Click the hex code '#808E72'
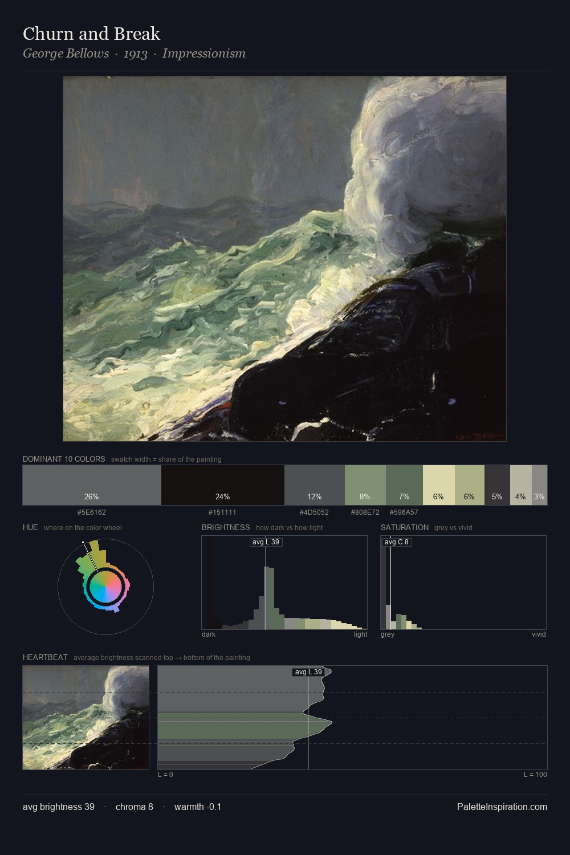This screenshot has height=855, width=570. click(x=365, y=512)
